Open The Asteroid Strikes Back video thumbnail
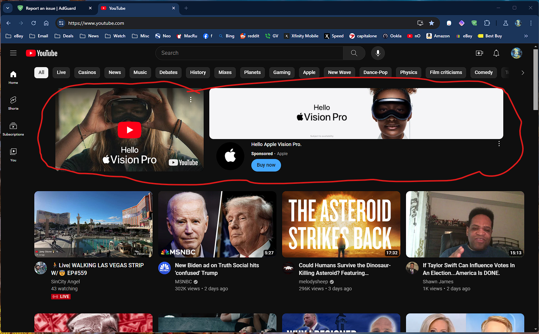 tap(341, 224)
